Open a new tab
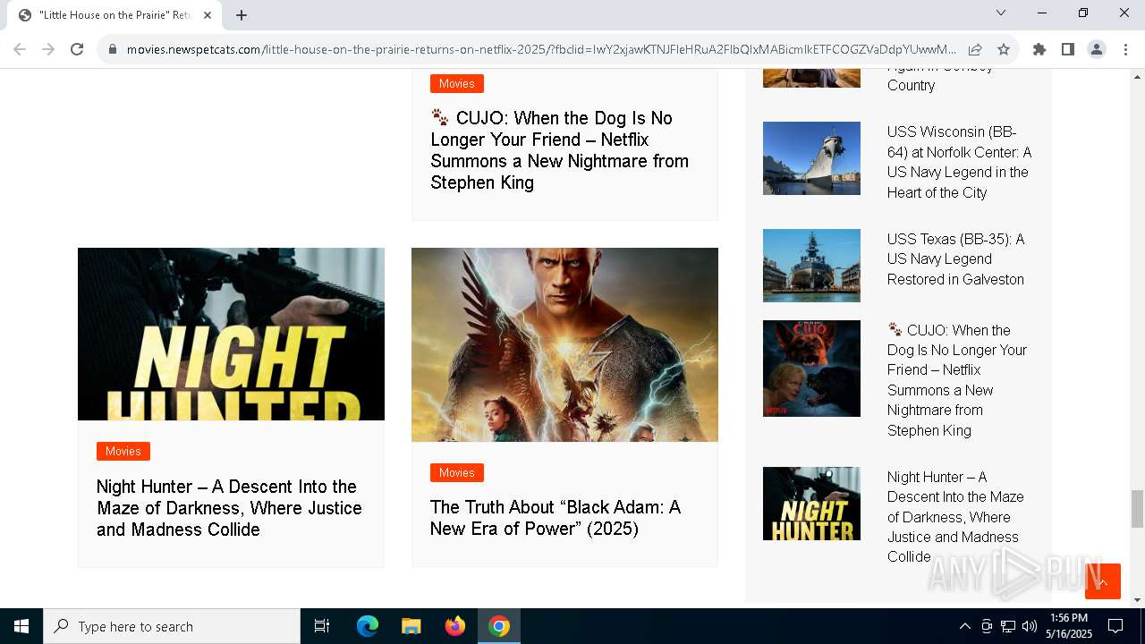This screenshot has width=1145, height=644. [x=242, y=15]
